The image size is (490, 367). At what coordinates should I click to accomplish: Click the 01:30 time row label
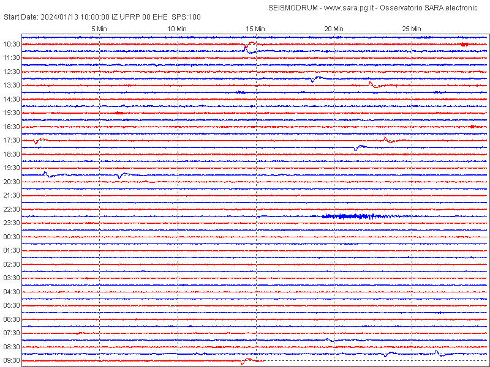pyautogui.click(x=12, y=251)
